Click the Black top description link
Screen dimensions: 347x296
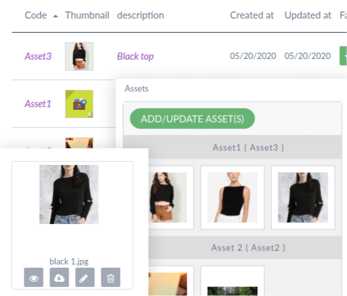[135, 57]
